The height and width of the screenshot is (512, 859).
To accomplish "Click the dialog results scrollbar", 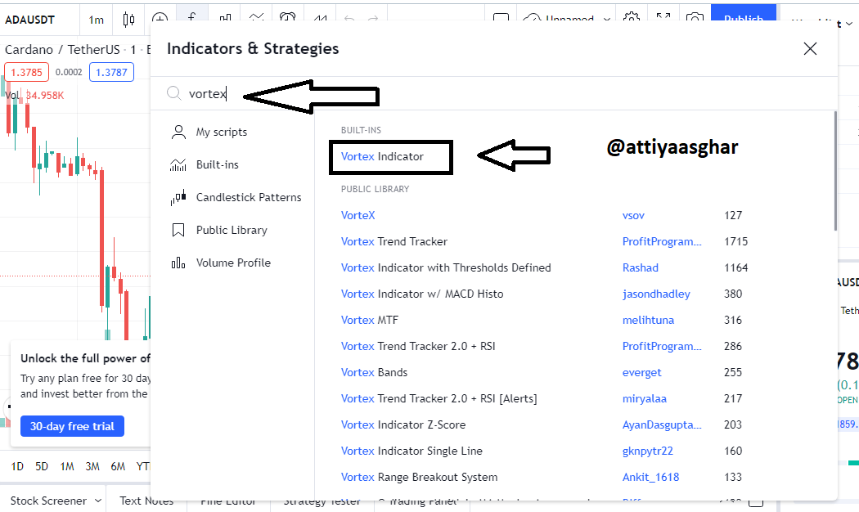I will coord(835,171).
